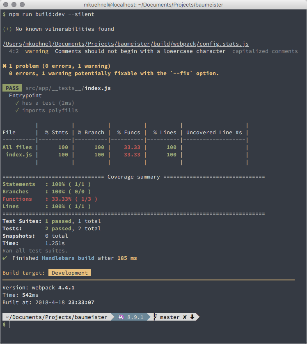Screen dimensions: 307x344
Task: Click the '% Stmts' column header
Action: pos(57,133)
